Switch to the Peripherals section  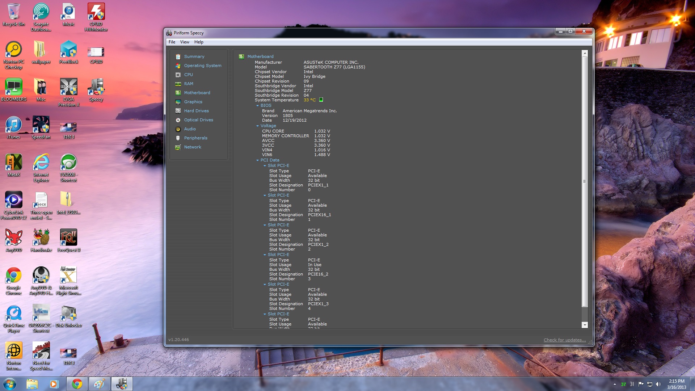195,138
